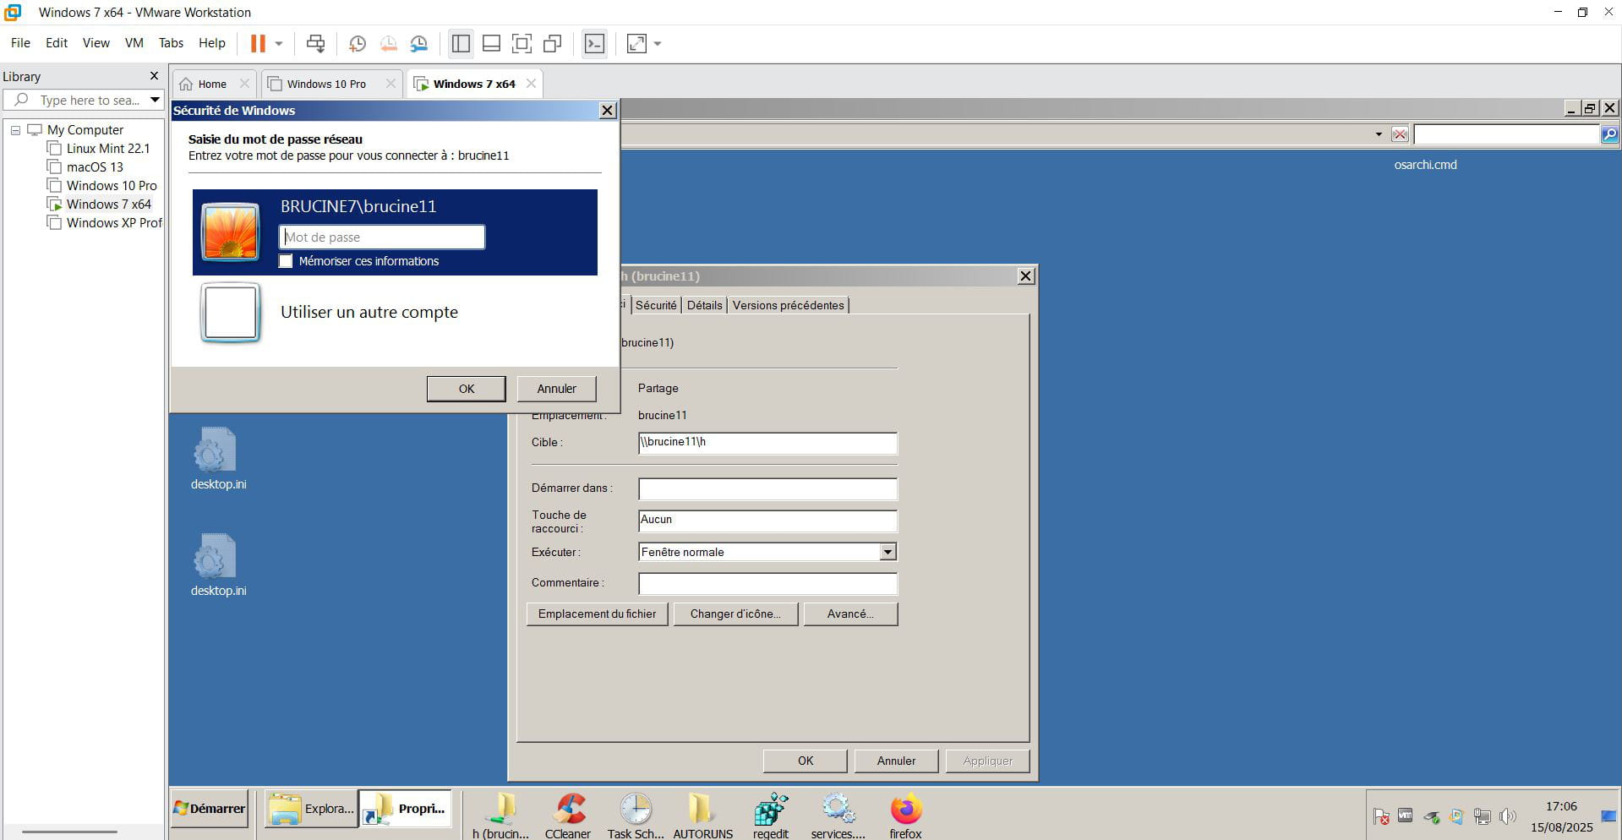Screen dimensions: 1622x840
Task: Select the osarchi.cmd file in Explorer
Action: 1425,165
